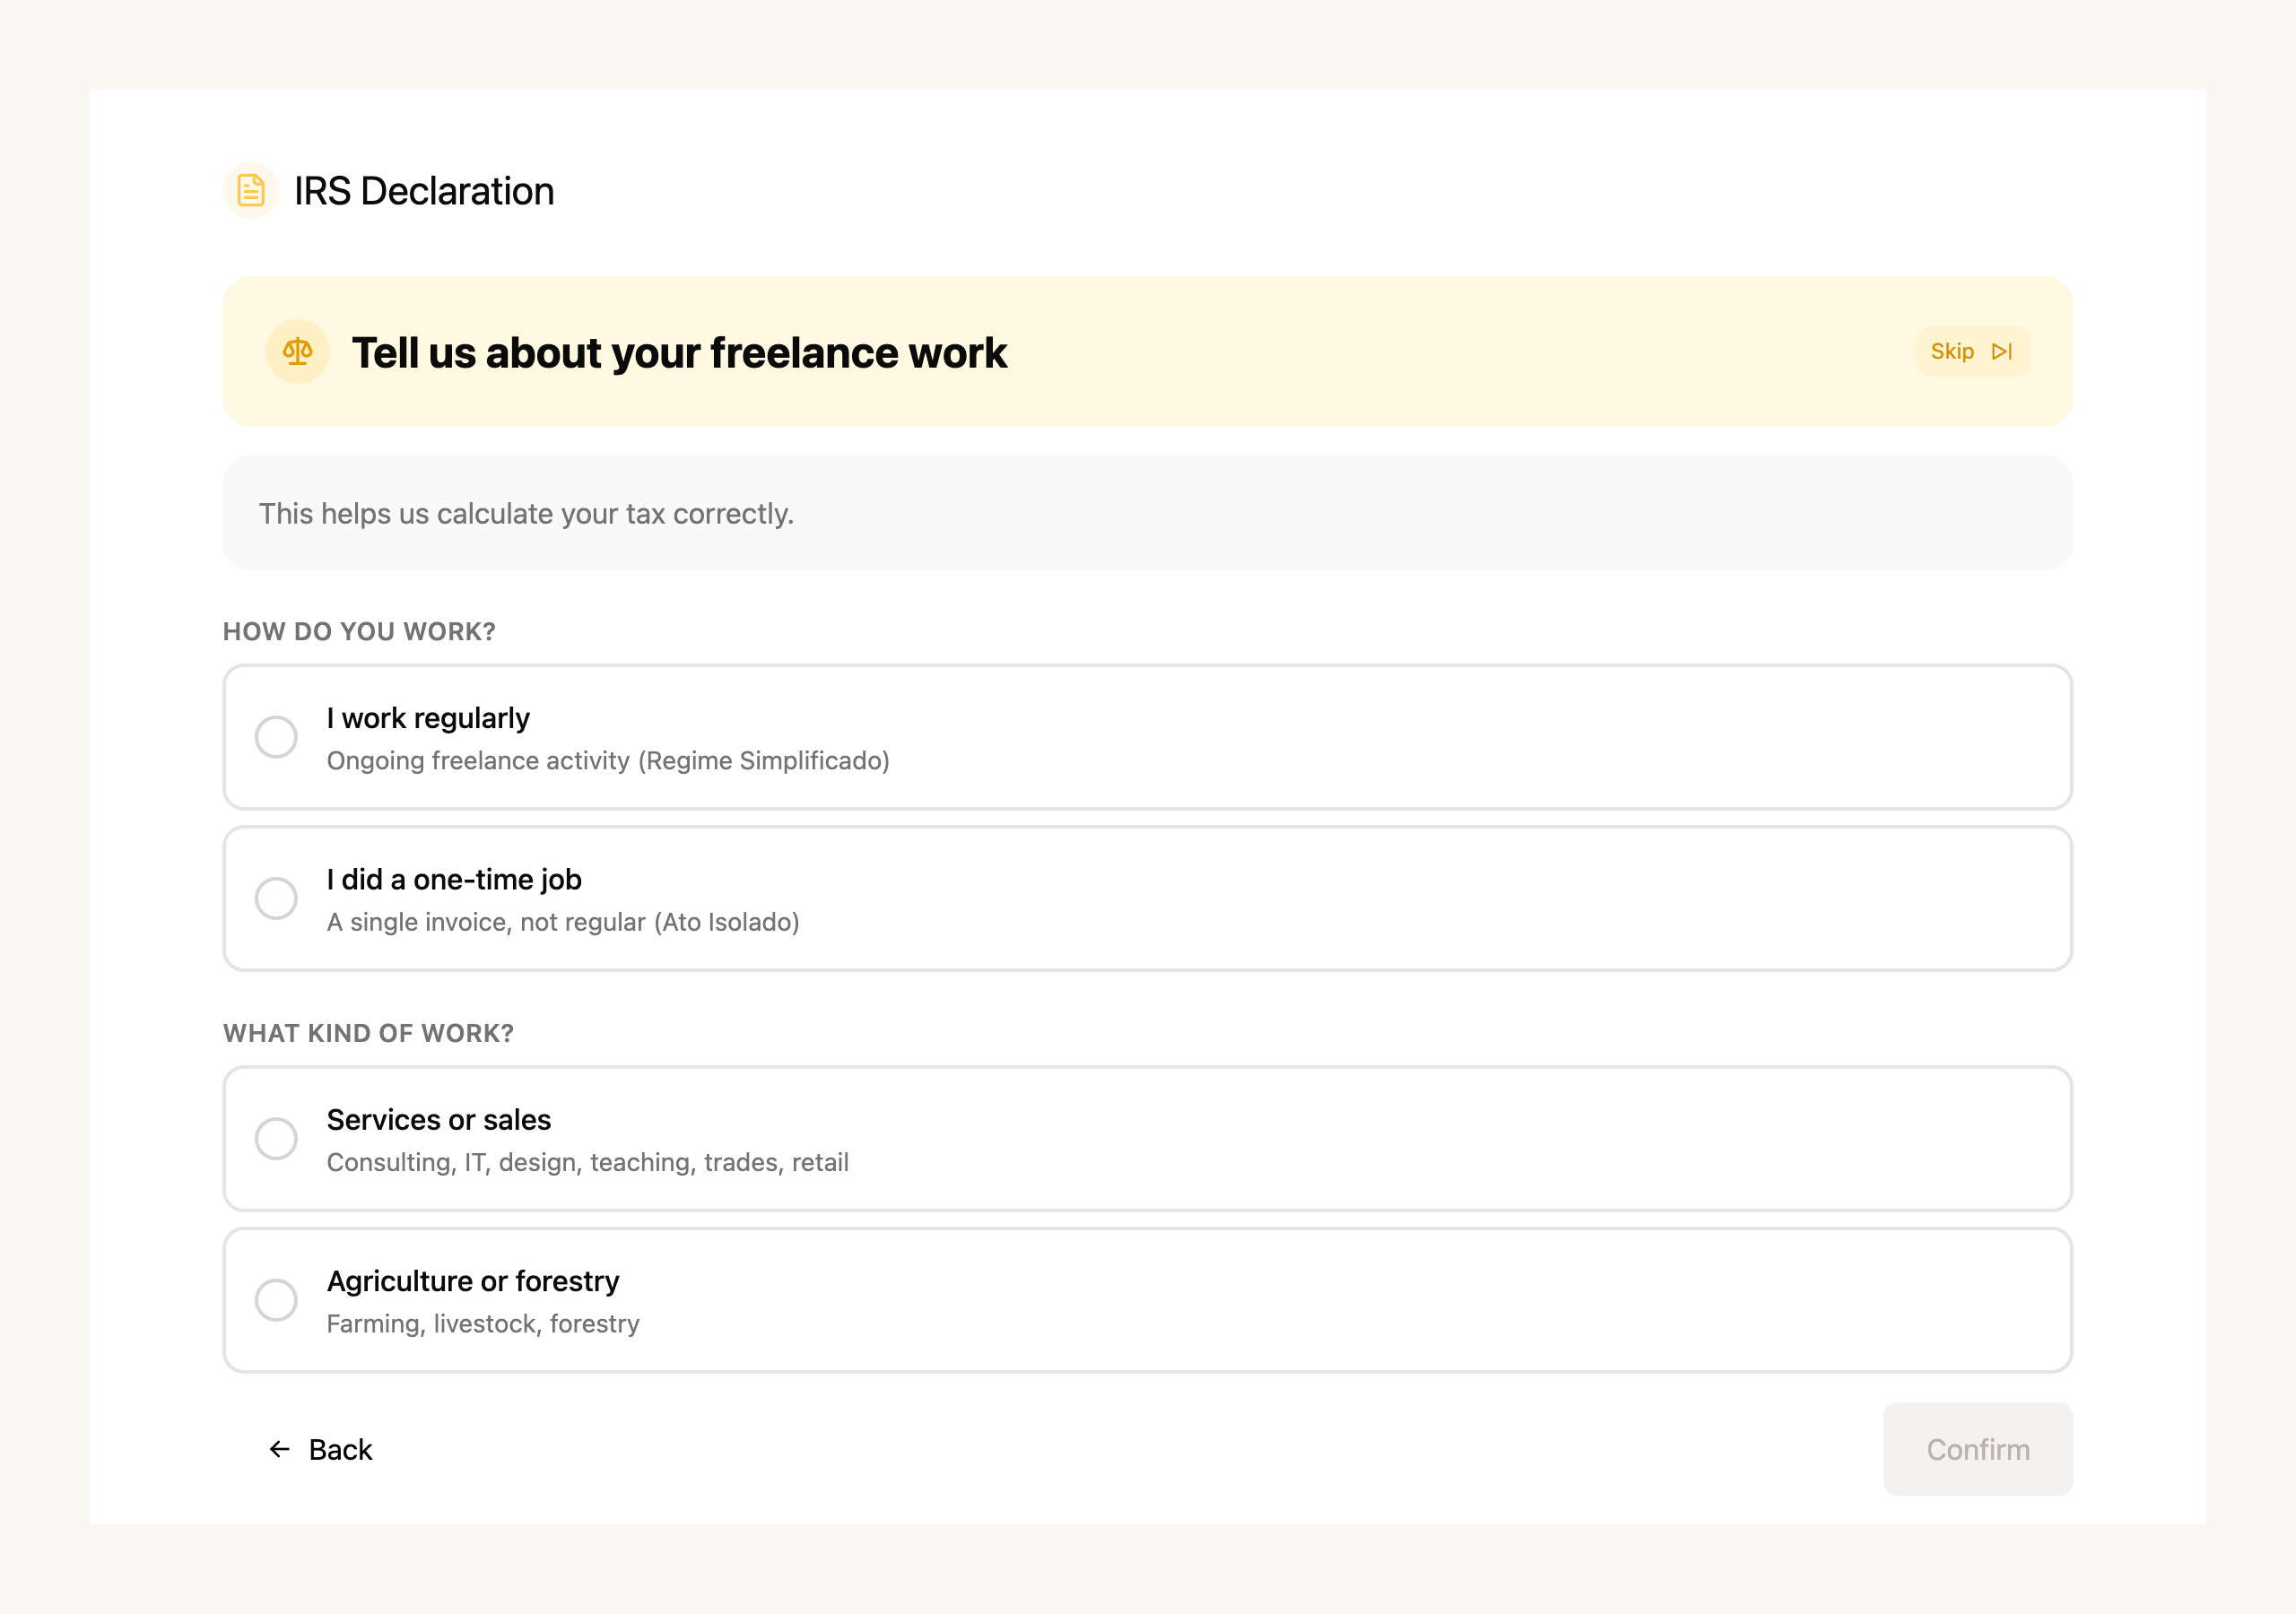Click 'Consulting, IT, design, teaching, trades, retail'

tap(588, 1162)
